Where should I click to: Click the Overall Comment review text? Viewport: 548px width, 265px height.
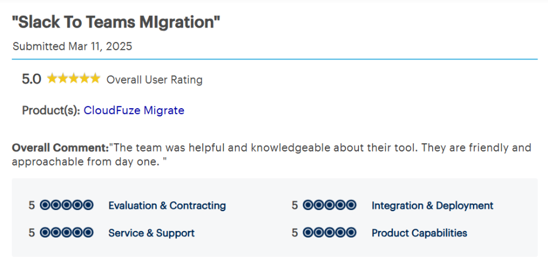(272, 154)
